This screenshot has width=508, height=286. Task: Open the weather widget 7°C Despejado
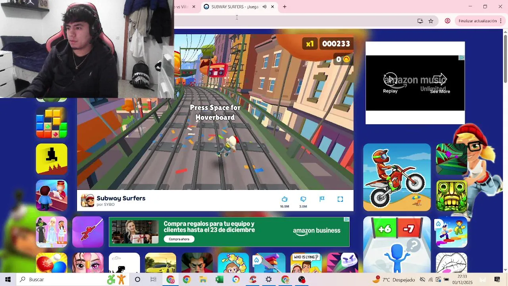[394, 280]
